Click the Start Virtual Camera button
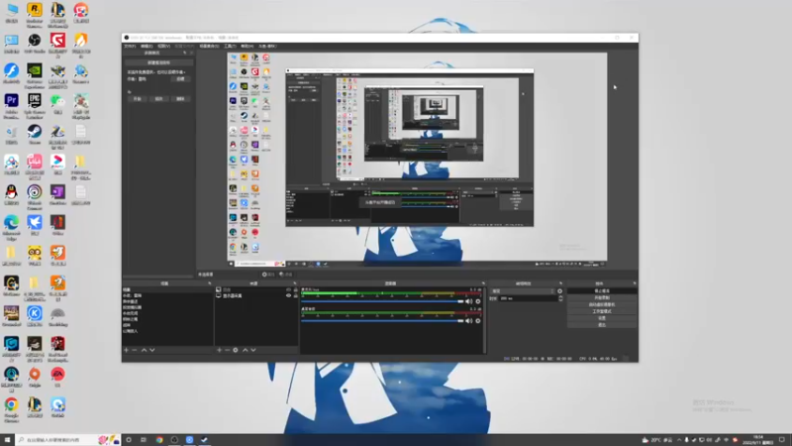 pos(602,305)
